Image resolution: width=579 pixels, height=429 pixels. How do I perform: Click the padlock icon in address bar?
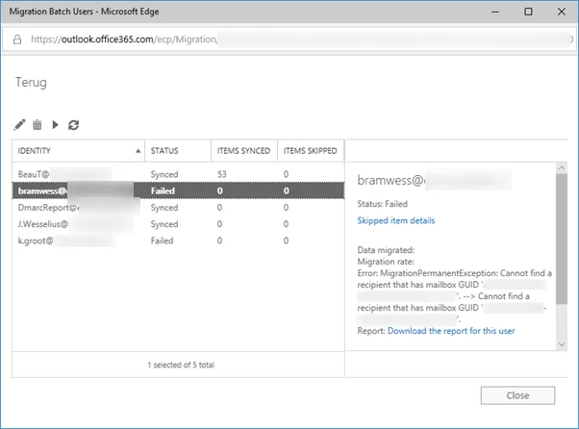[x=17, y=39]
